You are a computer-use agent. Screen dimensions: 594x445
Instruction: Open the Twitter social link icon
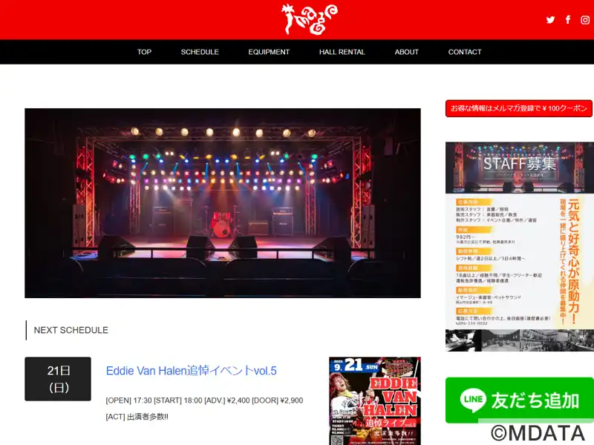(550, 20)
